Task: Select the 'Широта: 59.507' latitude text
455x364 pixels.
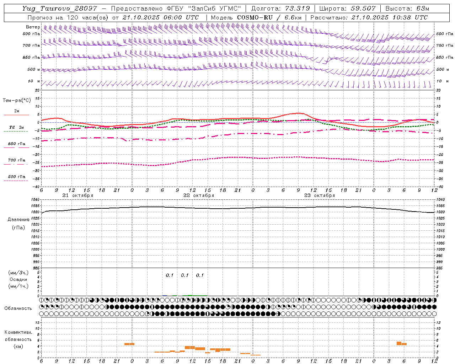Action: coord(347,9)
